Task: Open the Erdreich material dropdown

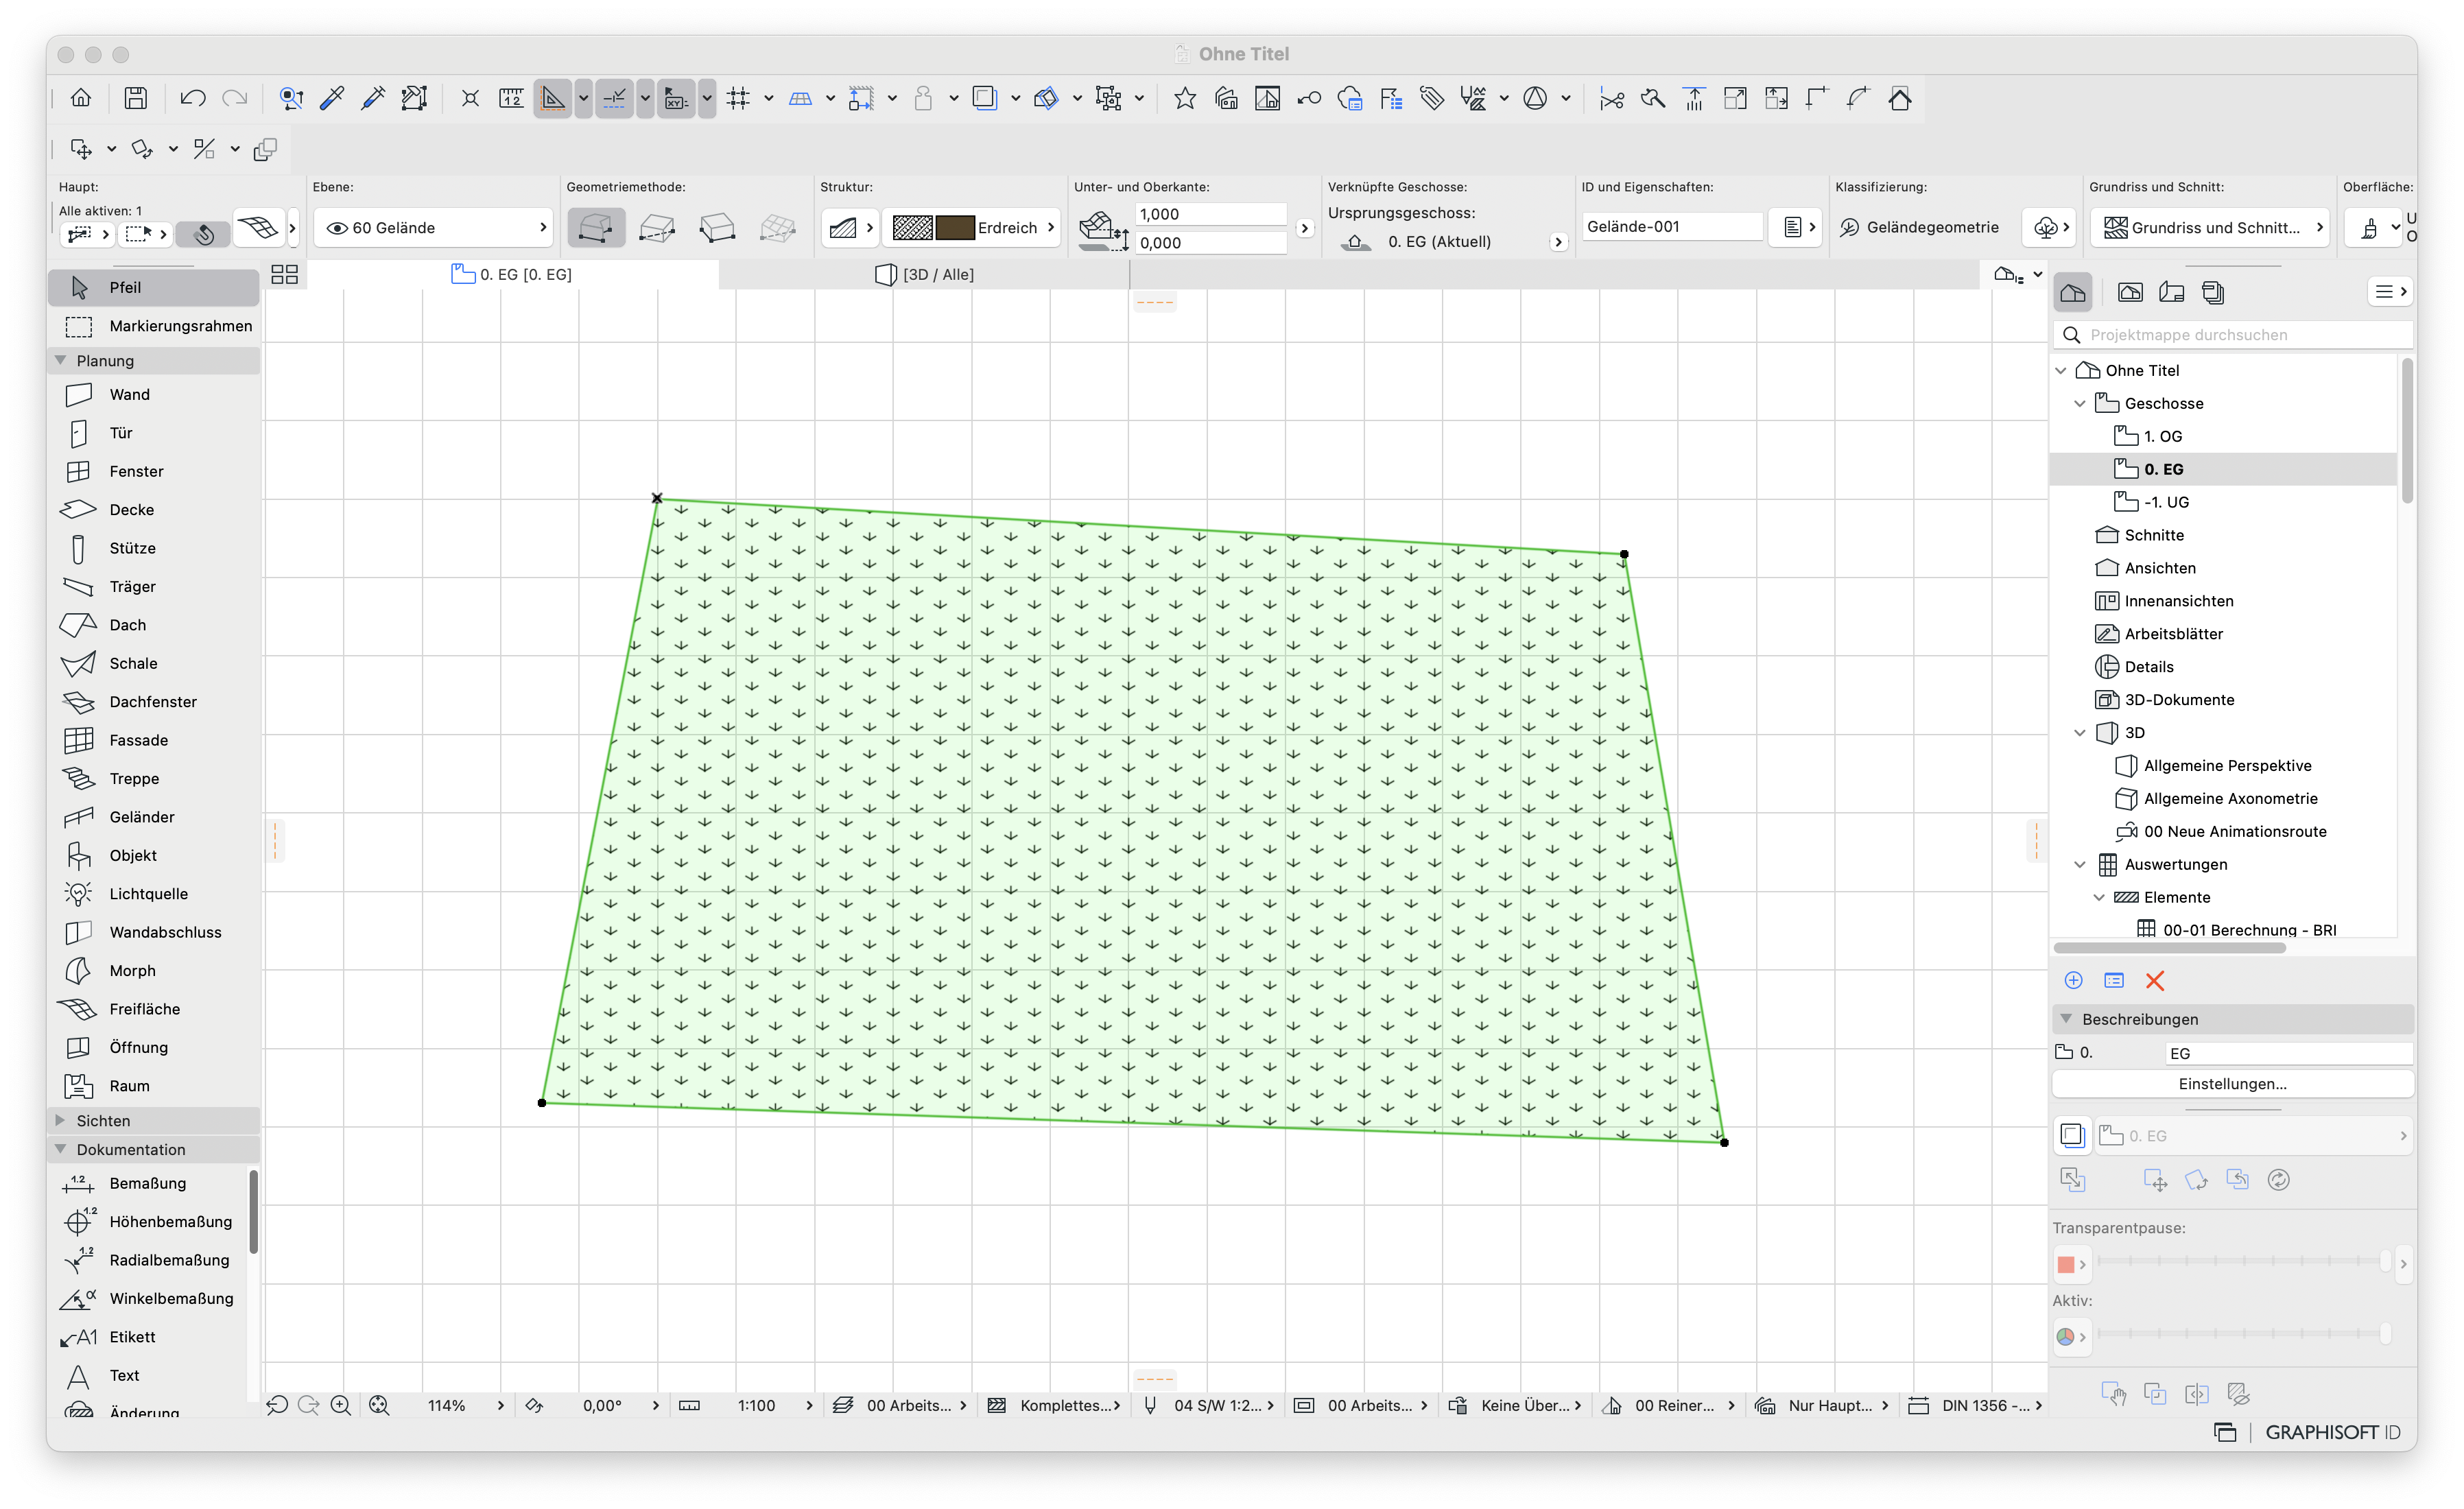Action: [x=970, y=228]
